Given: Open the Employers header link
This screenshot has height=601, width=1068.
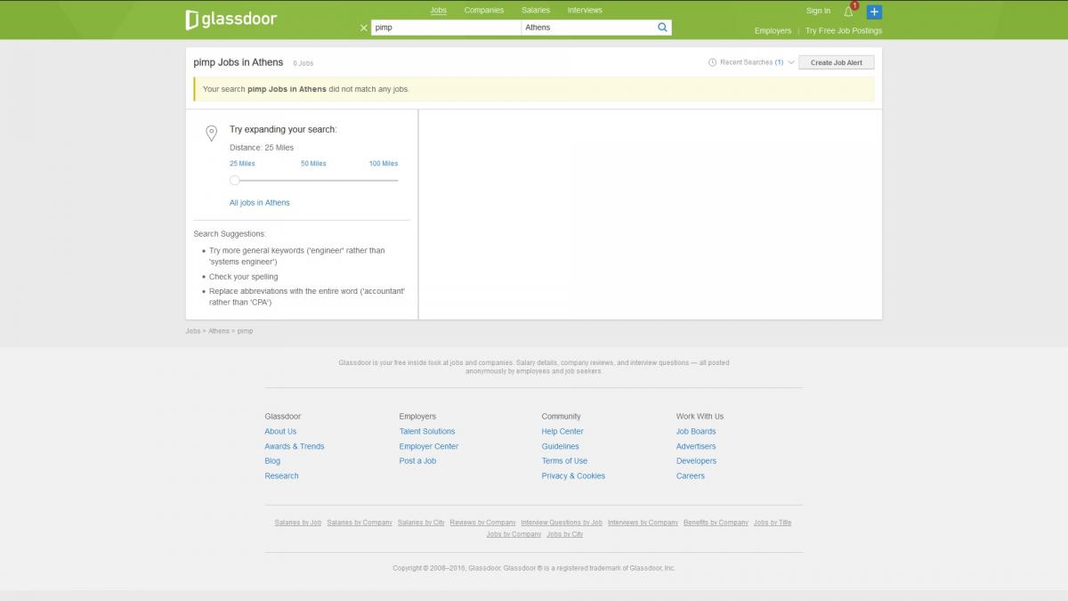Looking at the screenshot, I should (x=773, y=31).
